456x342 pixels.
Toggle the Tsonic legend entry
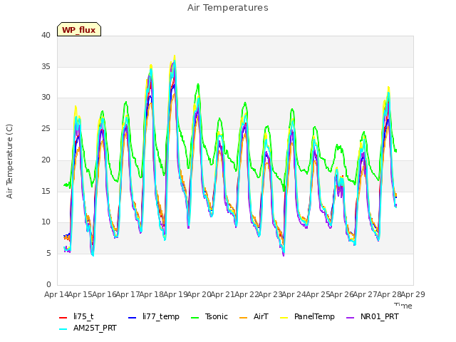pos(209,316)
